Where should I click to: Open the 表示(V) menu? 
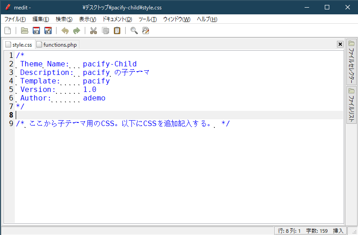click(x=87, y=19)
